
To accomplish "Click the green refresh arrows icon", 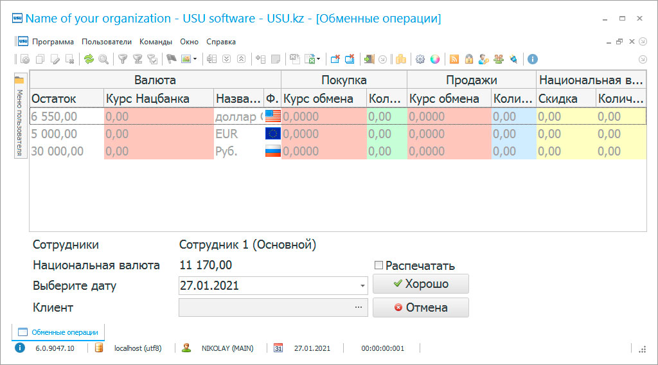I will click(89, 59).
